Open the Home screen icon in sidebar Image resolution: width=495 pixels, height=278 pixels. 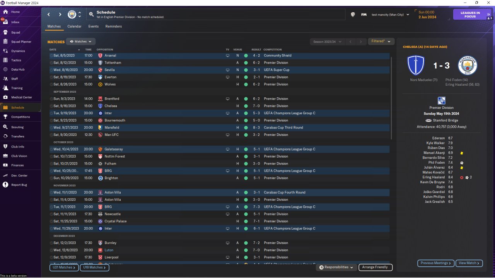[5, 12]
